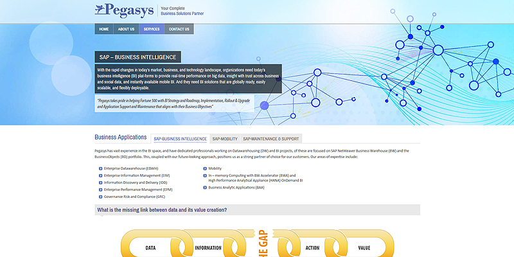This screenshot has width=514, height=257.
Task: Click the arrow bullet beside Enterprise Information Management
Action: click(x=101, y=175)
